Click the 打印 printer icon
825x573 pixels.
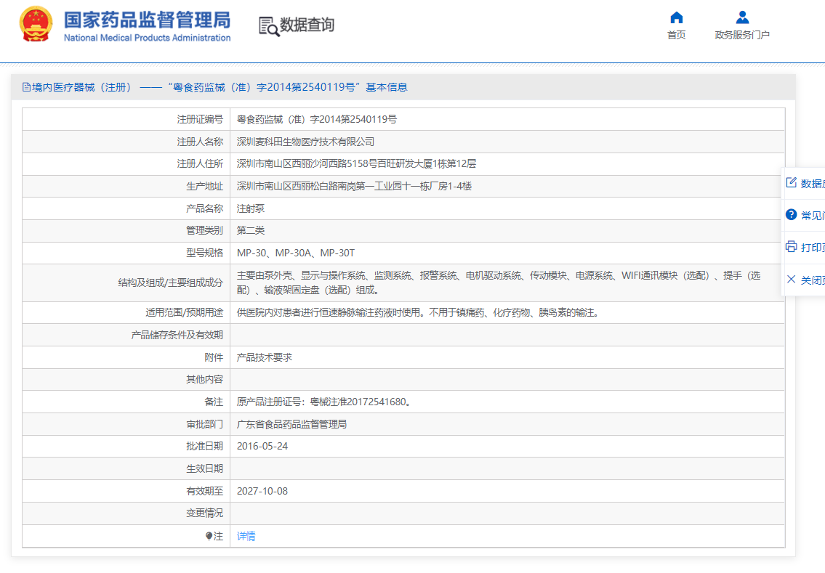pyautogui.click(x=791, y=246)
